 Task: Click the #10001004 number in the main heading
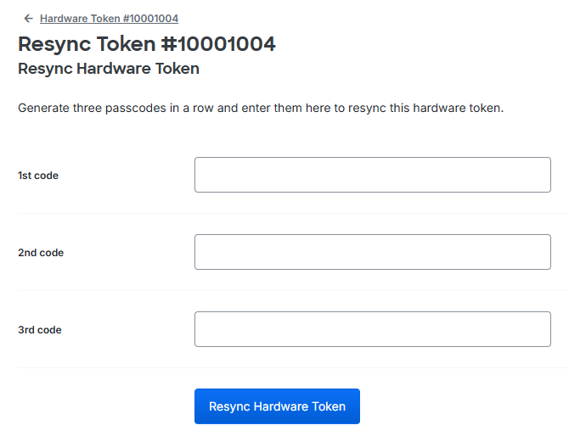[218, 44]
